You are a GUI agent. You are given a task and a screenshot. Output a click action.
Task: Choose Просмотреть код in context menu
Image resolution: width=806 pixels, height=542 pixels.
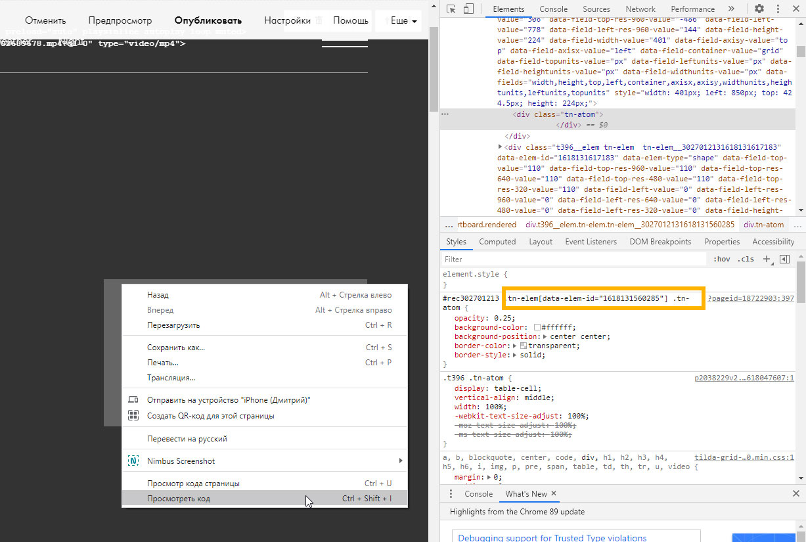point(179,499)
